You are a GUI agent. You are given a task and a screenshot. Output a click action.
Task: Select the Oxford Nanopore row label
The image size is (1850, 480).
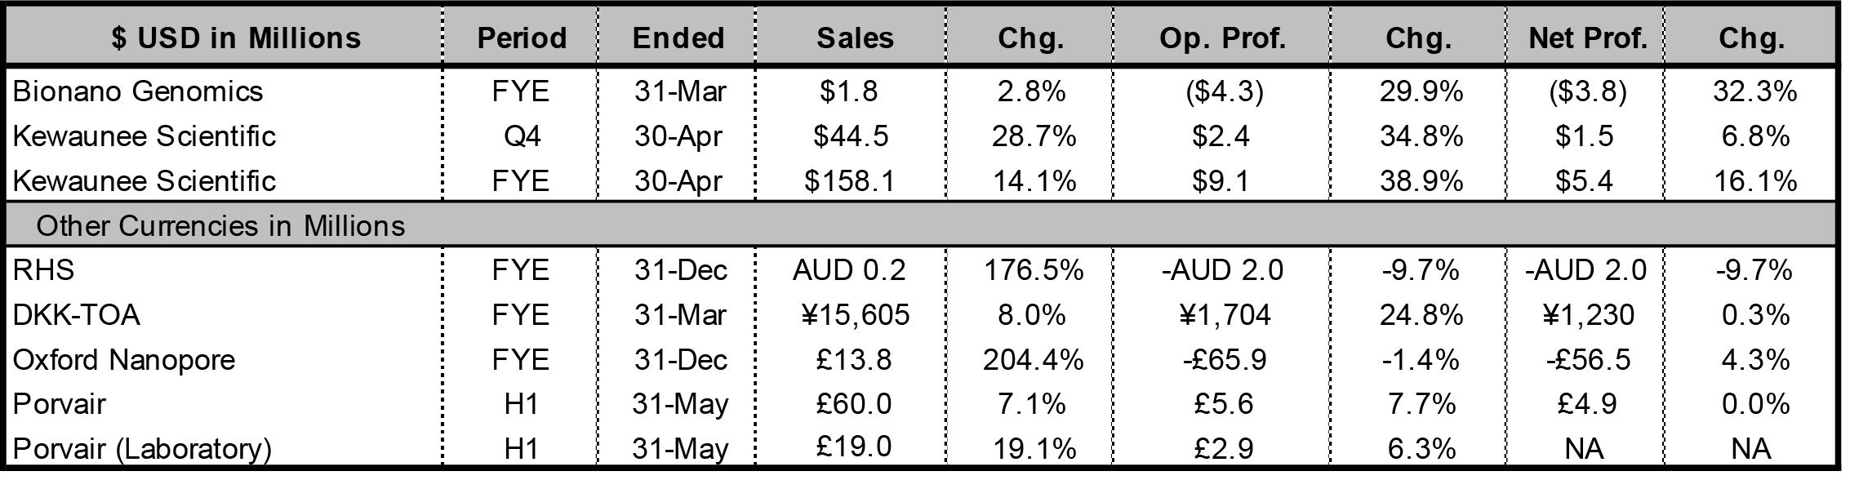click(124, 359)
